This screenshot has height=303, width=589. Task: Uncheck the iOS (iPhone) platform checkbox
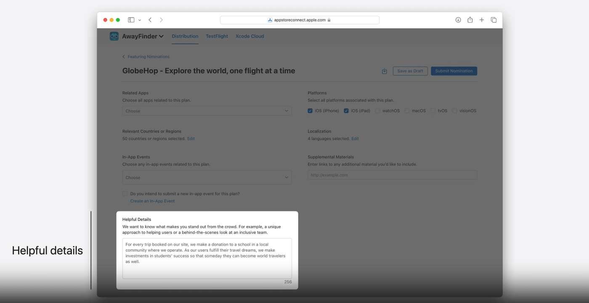(x=310, y=111)
